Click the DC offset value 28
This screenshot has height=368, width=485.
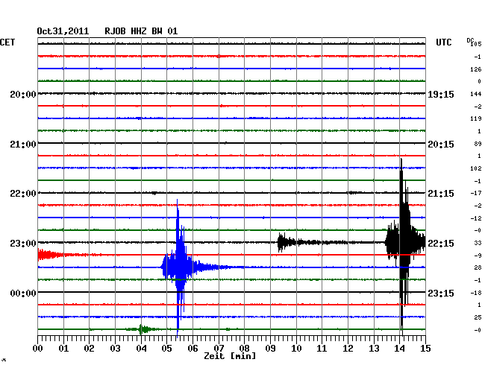click(478, 267)
